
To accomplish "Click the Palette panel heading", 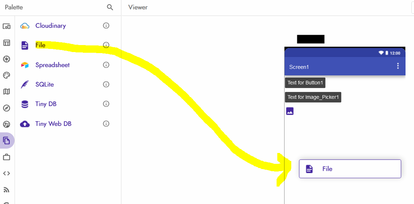I will pyautogui.click(x=14, y=7).
